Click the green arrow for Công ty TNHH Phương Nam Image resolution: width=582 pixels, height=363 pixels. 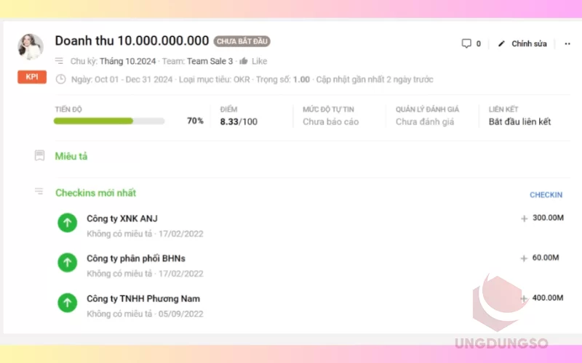pos(68,303)
